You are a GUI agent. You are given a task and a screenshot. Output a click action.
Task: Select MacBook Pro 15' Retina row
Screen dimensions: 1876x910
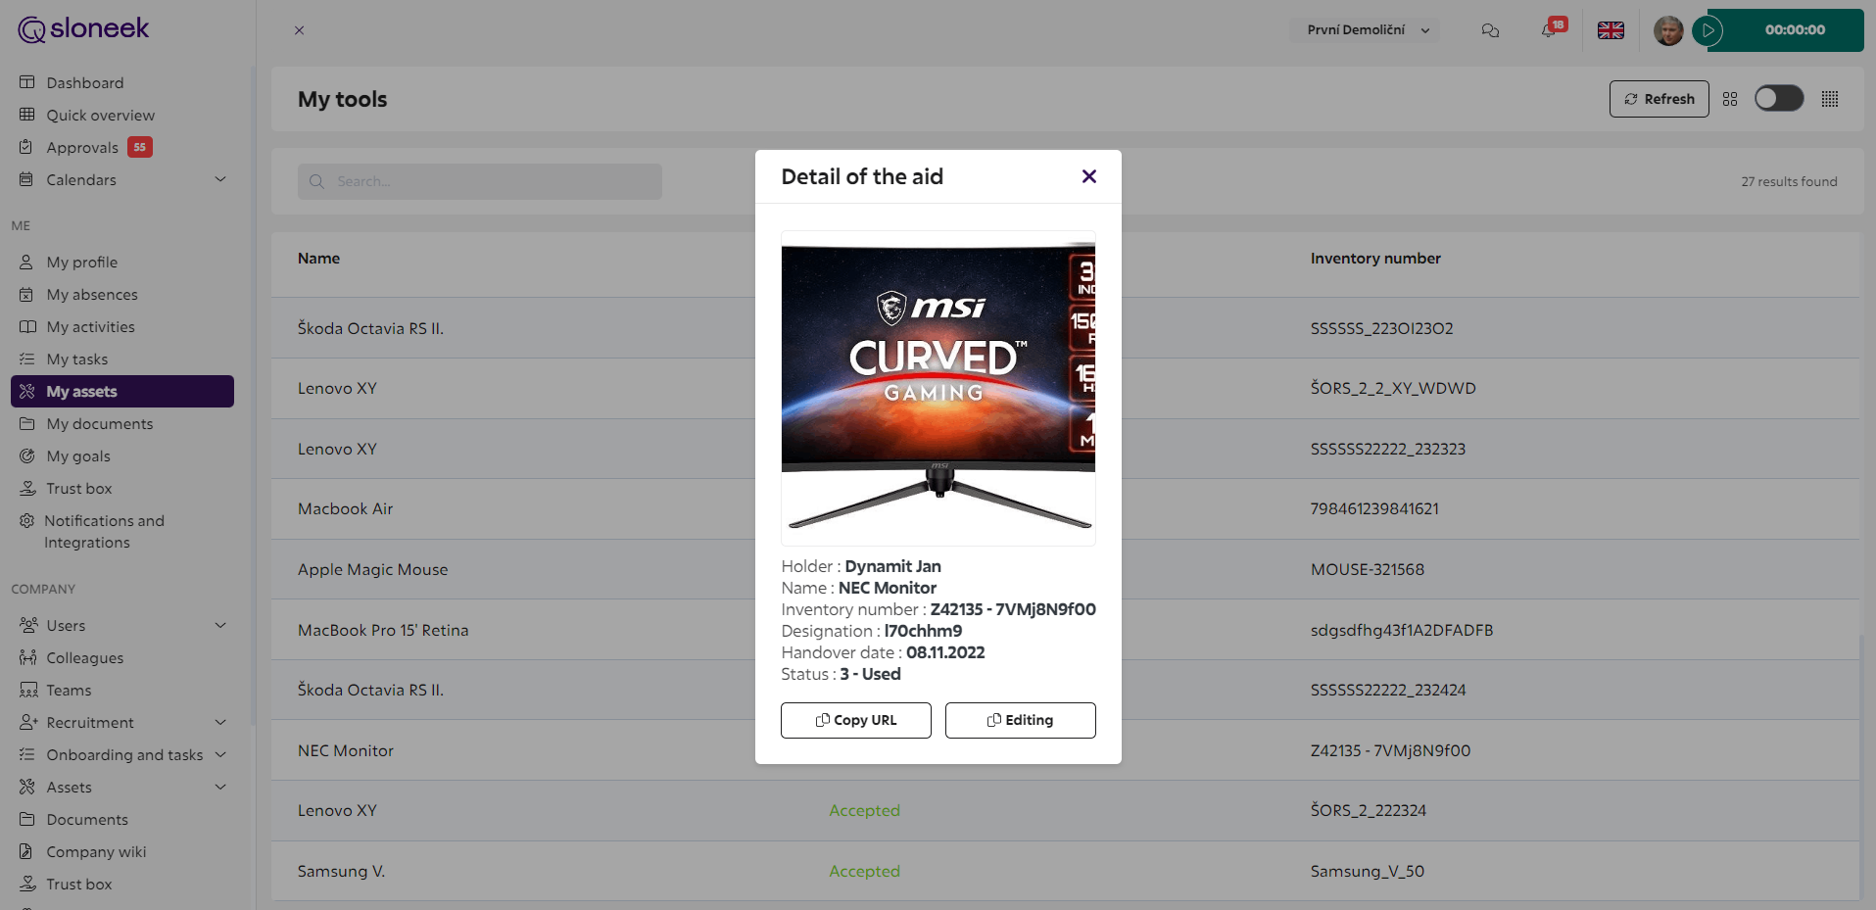[x=1065, y=630]
